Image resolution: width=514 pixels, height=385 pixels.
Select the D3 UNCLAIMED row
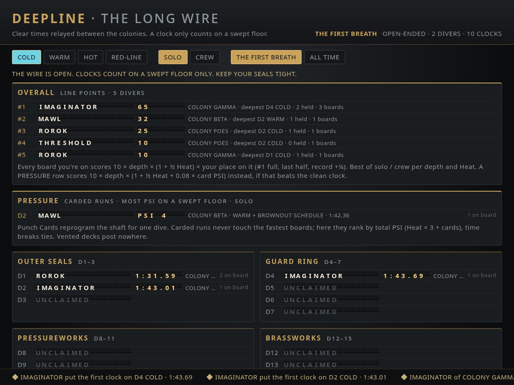tap(133, 300)
